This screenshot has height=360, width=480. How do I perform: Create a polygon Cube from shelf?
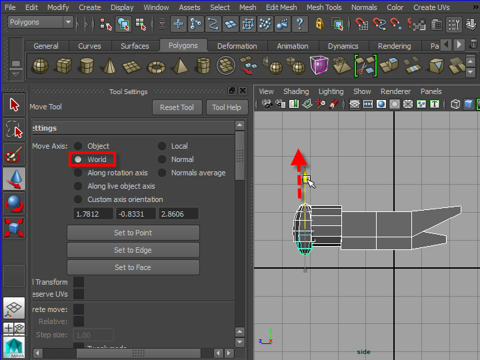coord(64,66)
